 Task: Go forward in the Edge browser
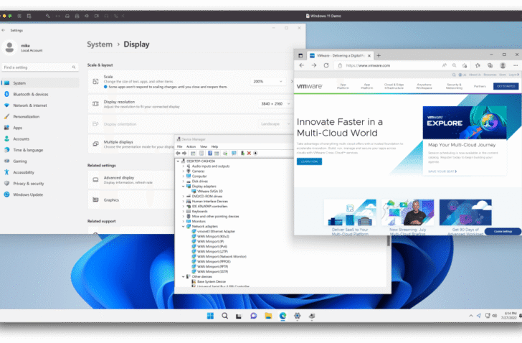(313, 65)
